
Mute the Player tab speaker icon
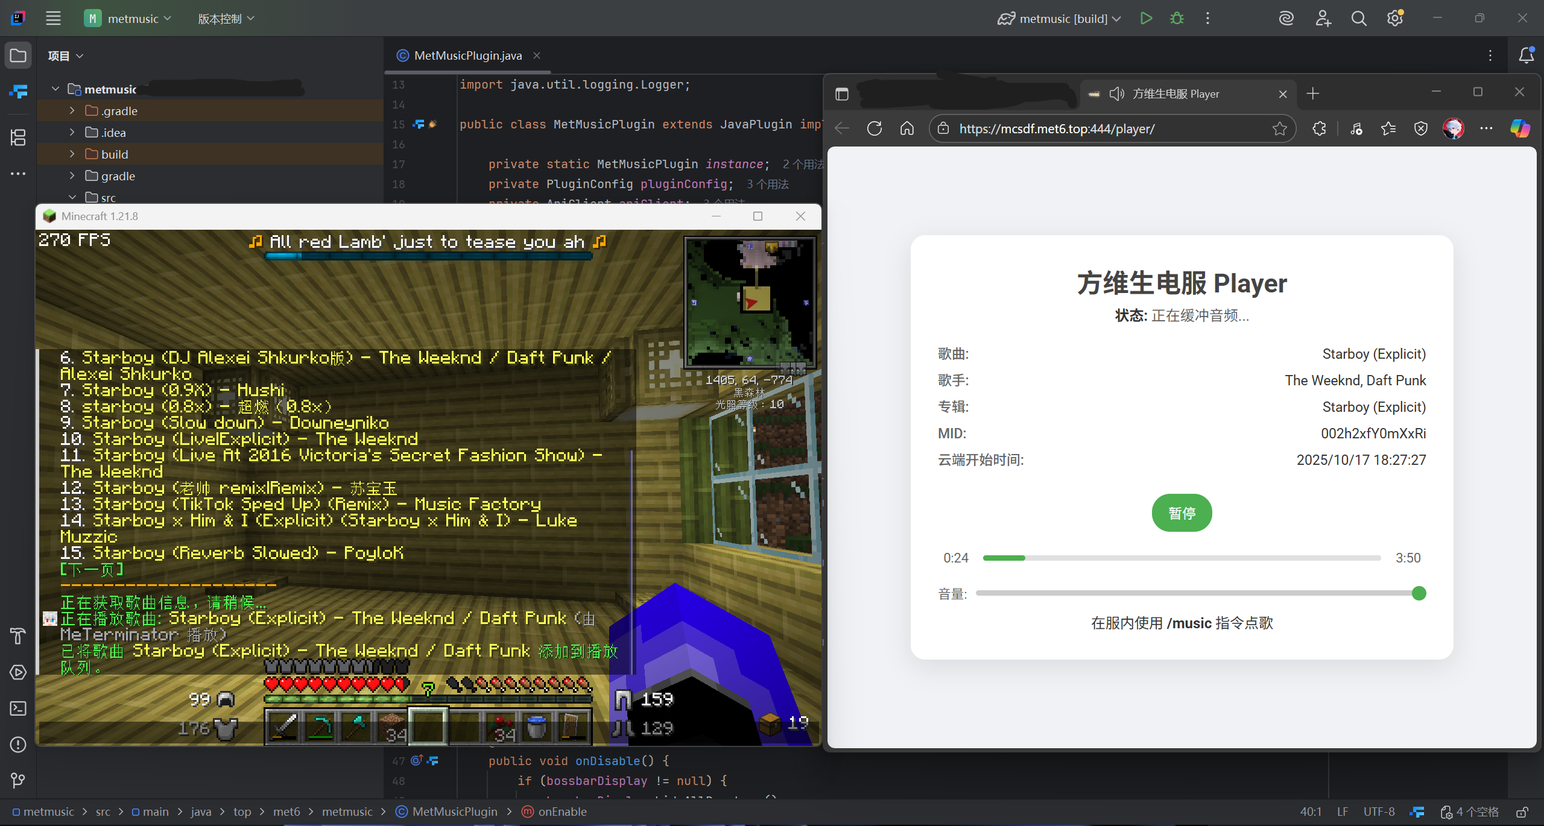(1116, 94)
